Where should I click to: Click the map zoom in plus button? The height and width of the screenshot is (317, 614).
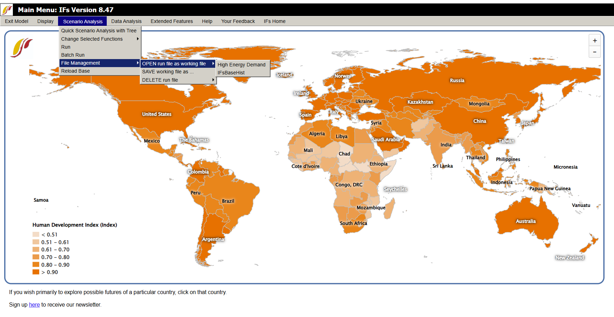tap(595, 41)
